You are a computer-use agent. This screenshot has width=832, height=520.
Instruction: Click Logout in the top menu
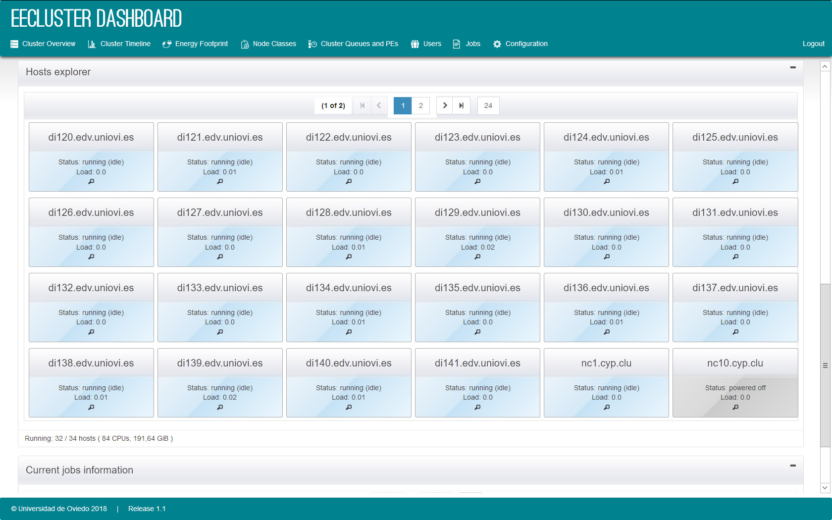point(813,44)
